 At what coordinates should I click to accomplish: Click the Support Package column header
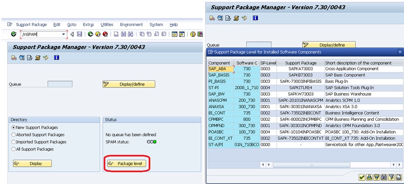click(300, 63)
